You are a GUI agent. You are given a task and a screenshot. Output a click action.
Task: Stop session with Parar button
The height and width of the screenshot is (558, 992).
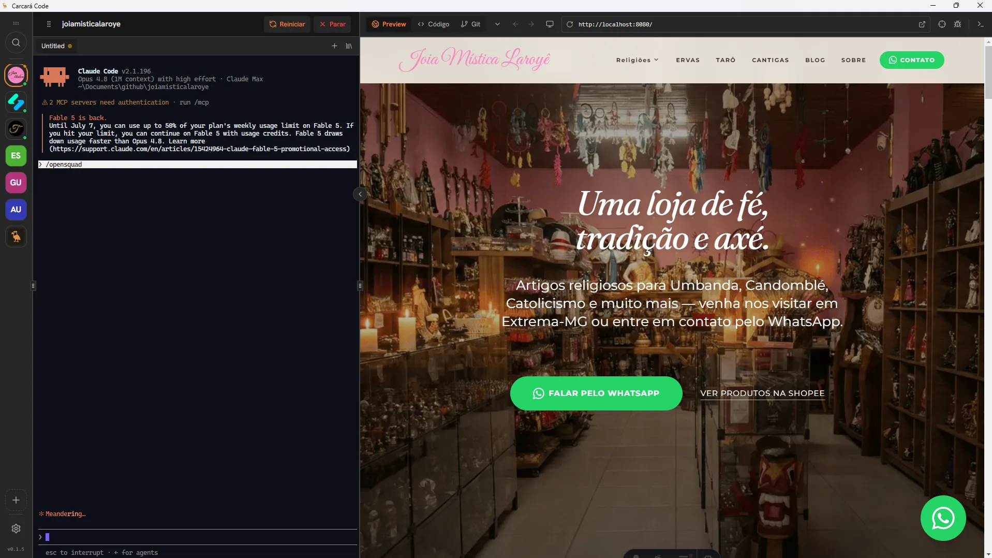click(332, 24)
